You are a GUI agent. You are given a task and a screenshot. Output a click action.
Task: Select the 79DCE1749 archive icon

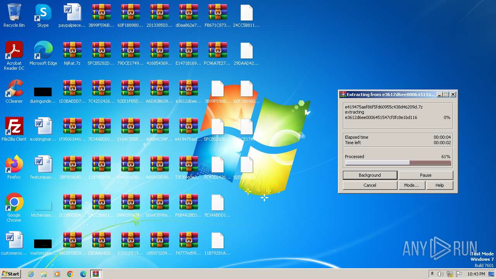pyautogui.click(x=130, y=51)
